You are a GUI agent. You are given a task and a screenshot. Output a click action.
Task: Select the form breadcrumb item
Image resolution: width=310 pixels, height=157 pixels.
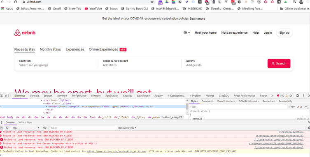click(x=93, y=117)
